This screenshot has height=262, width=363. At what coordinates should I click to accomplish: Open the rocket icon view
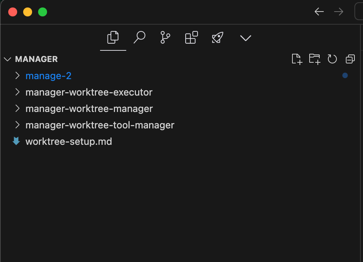tap(218, 37)
